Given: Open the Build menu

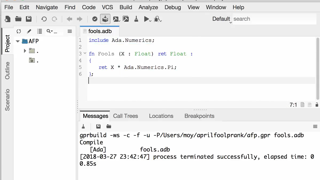Looking at the screenshot, I should pos(126,7).
